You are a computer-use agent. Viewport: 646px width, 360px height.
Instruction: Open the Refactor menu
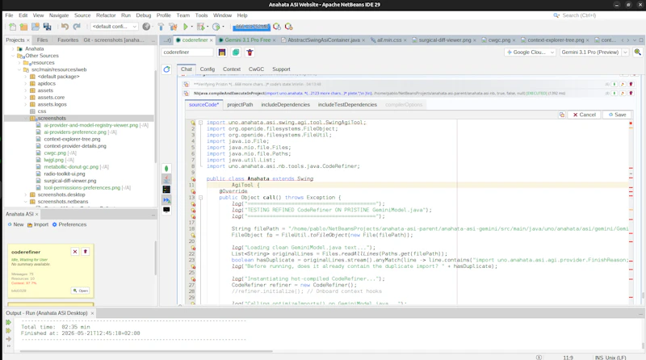click(x=106, y=15)
